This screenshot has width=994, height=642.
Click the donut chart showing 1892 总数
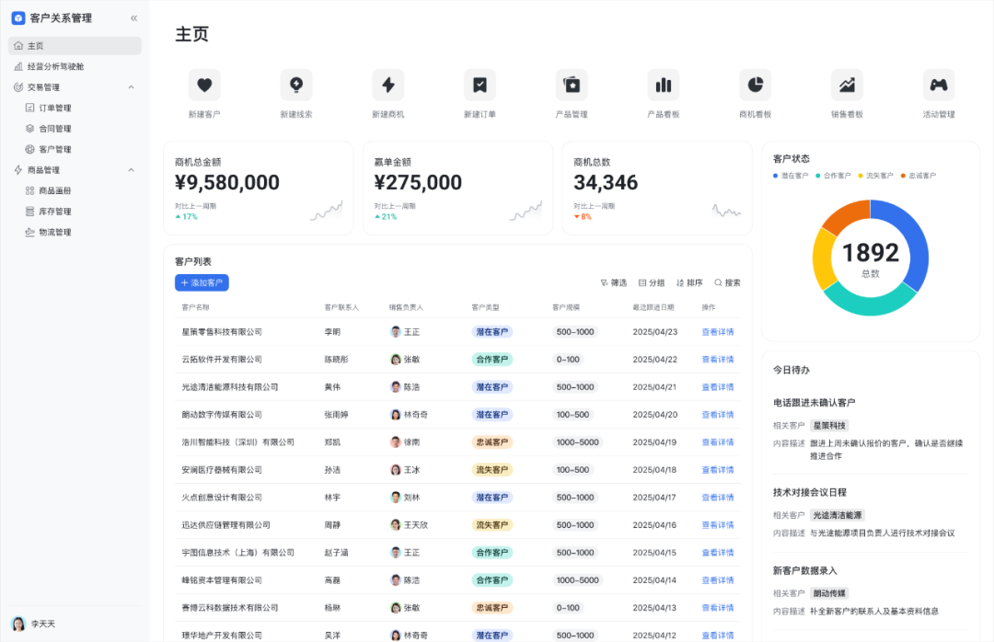[870, 258]
